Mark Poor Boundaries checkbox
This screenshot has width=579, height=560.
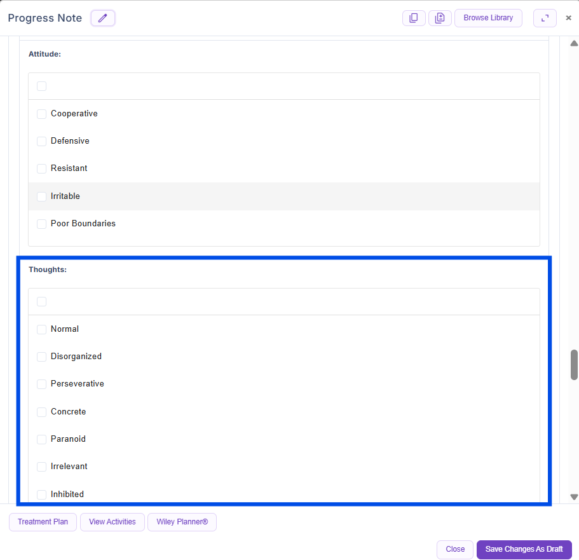pyautogui.click(x=42, y=224)
